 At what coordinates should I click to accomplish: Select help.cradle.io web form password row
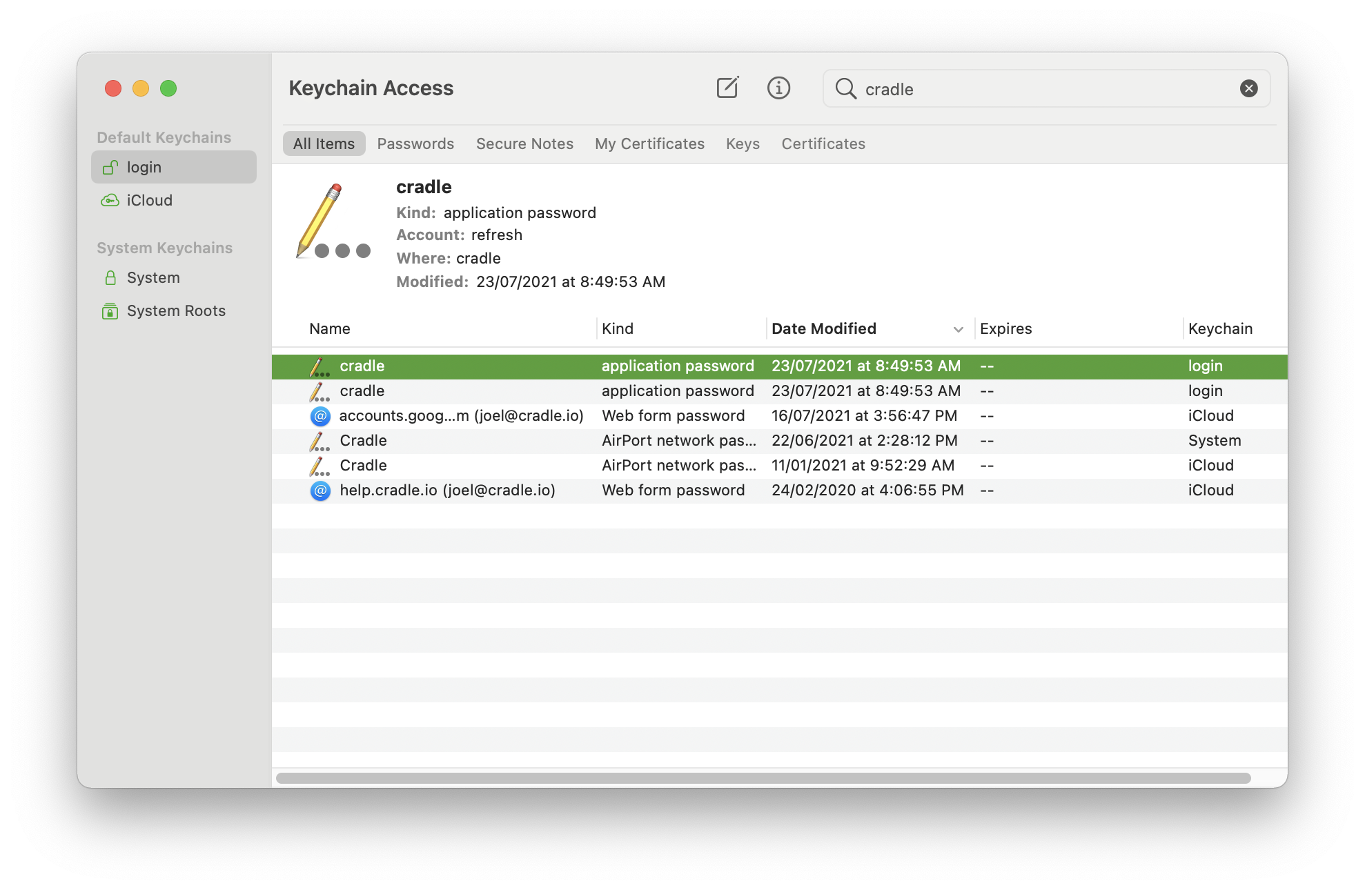click(447, 491)
